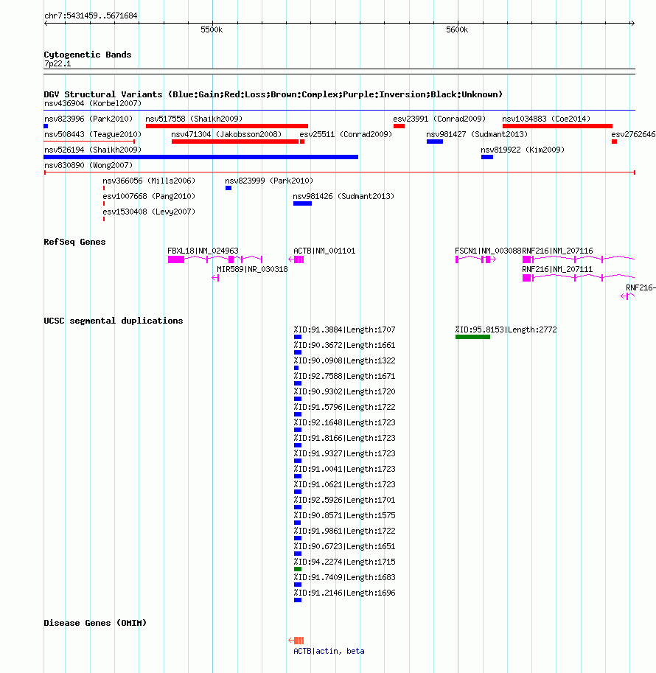The width and height of the screenshot is (656, 673).
Task: Click the Cytogenetic Bands track title
Action: (x=88, y=55)
